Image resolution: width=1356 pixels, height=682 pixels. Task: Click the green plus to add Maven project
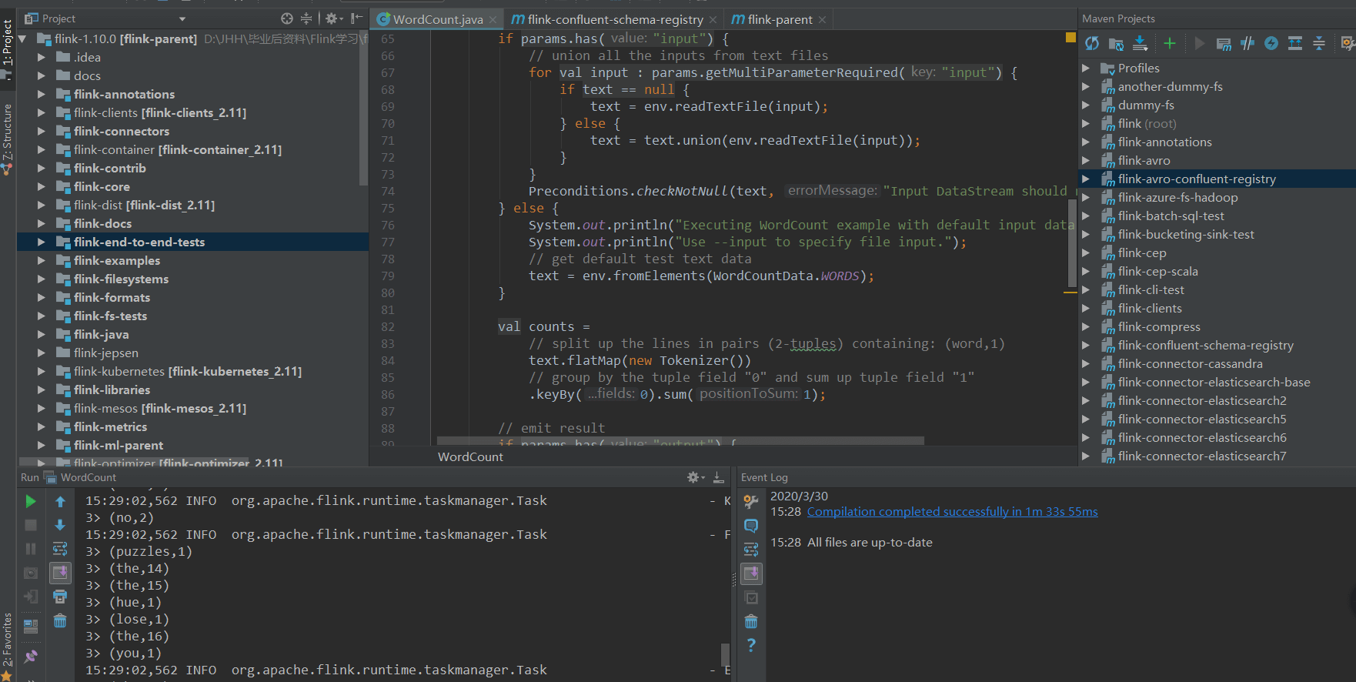click(1170, 44)
